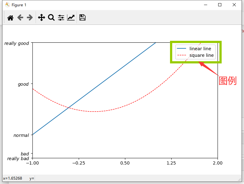
Task: Save the figure with floppy disk icon
Action: click(82, 17)
